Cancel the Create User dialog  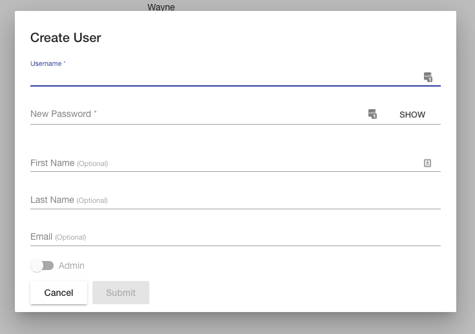click(59, 293)
